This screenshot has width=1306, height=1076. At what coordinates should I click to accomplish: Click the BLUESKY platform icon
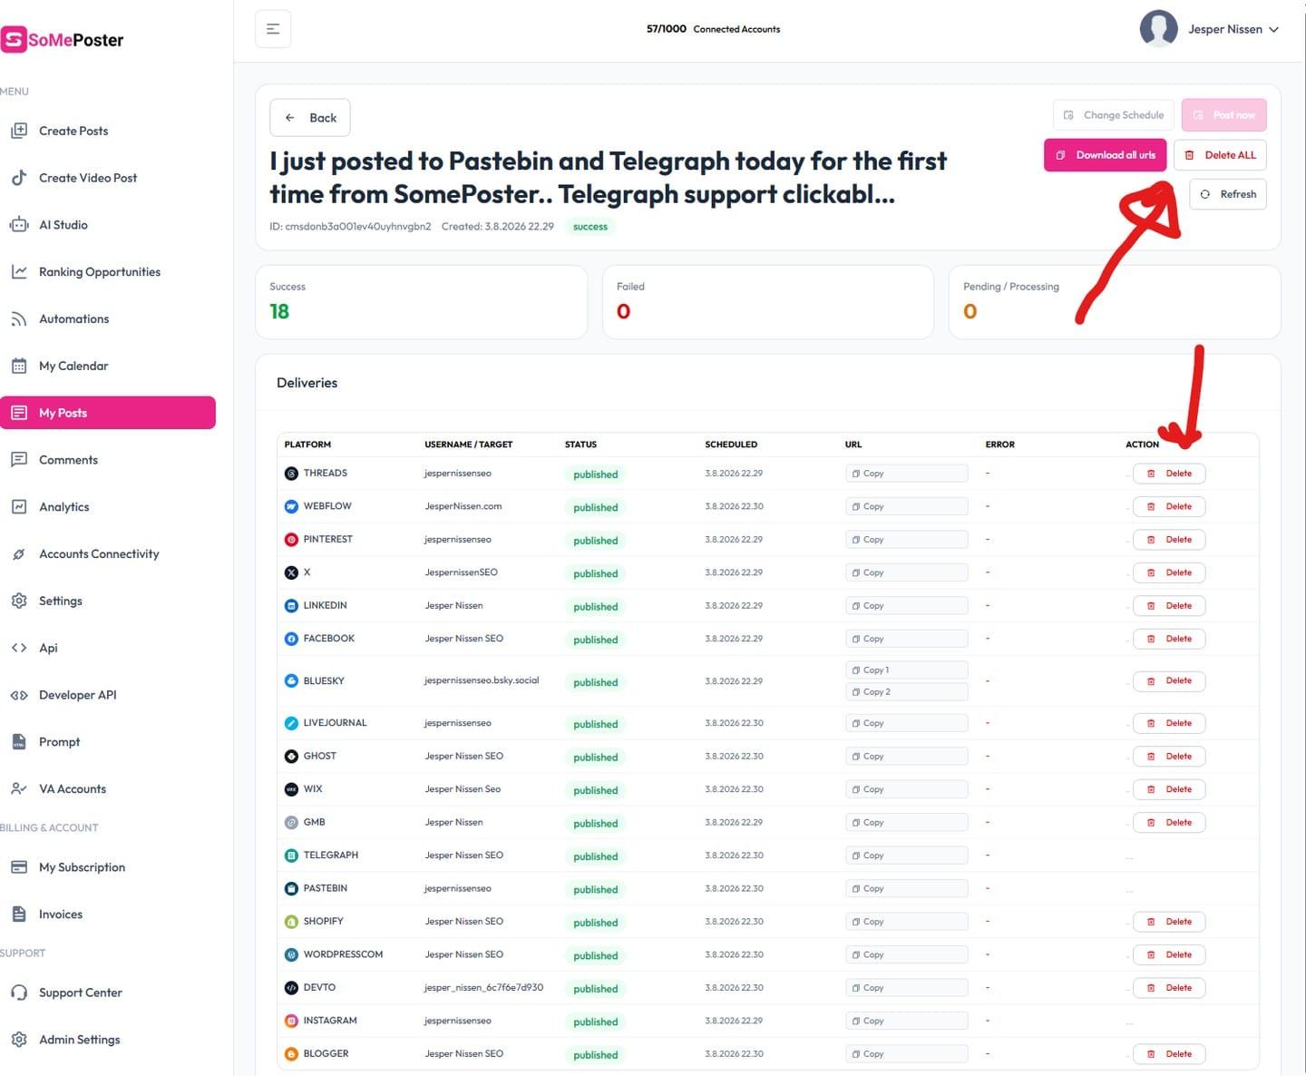coord(291,680)
